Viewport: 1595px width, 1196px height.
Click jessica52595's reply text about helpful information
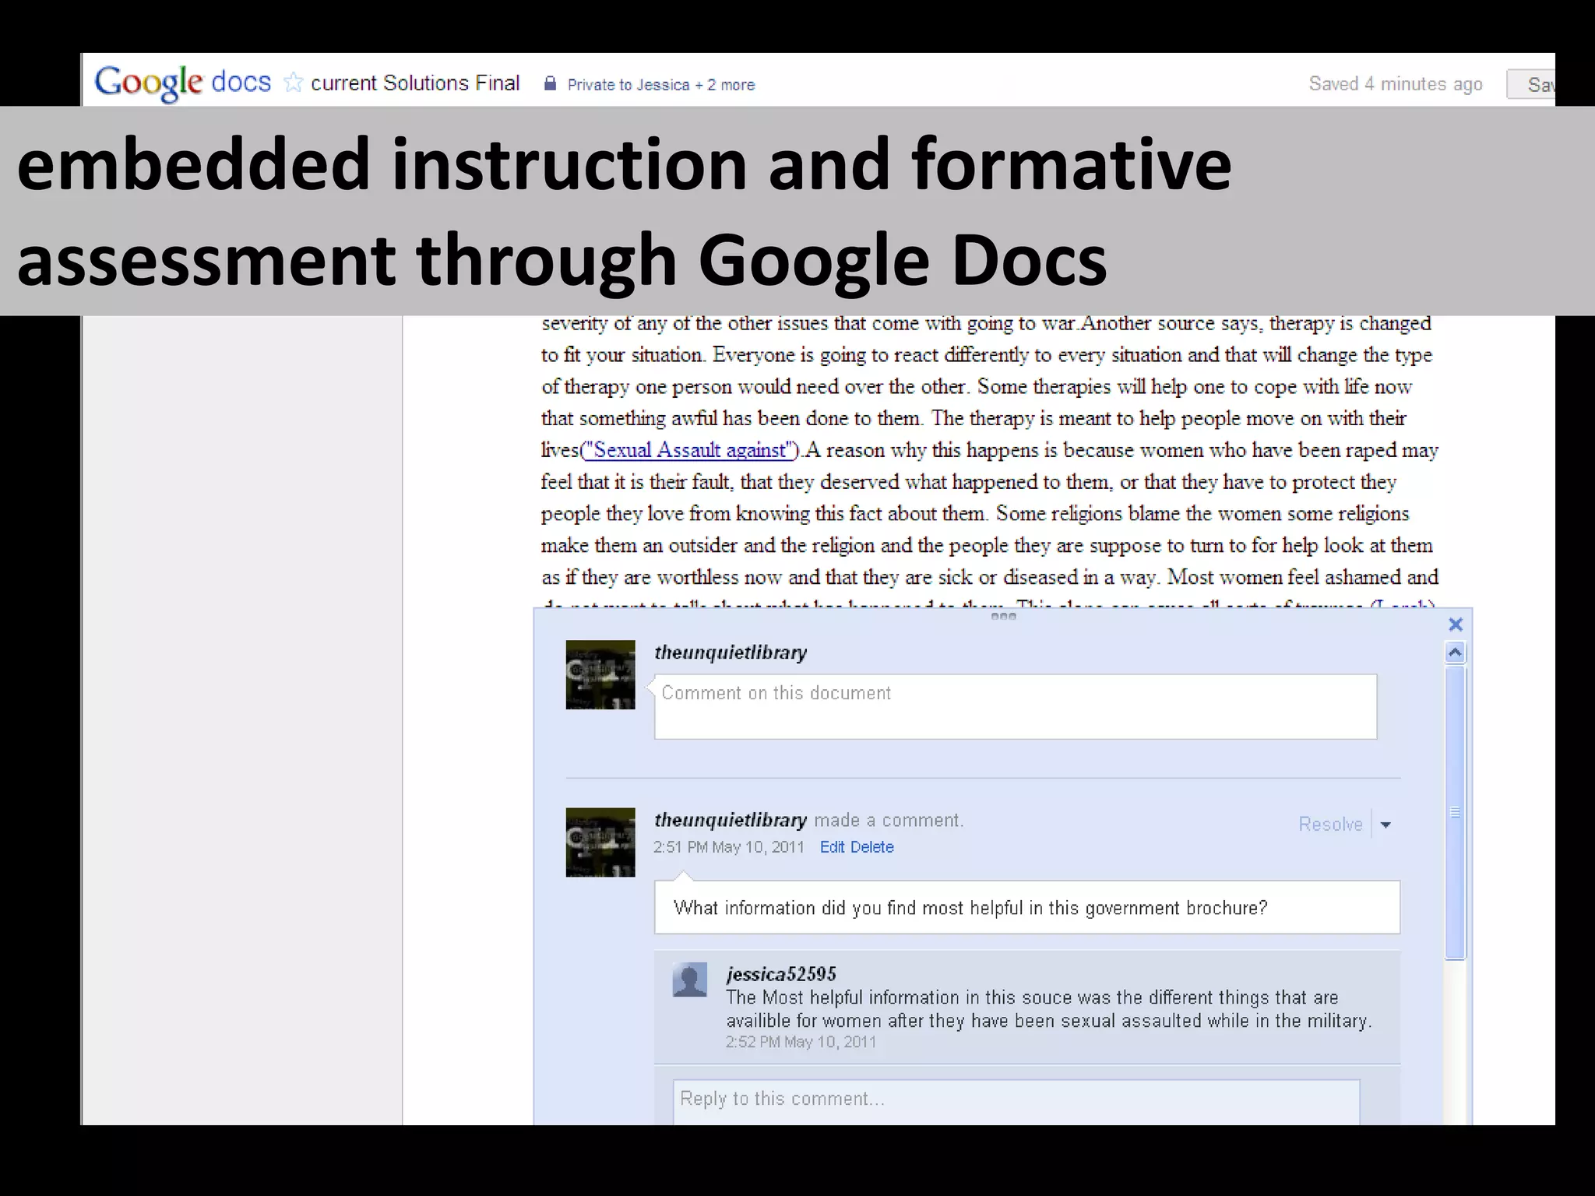click(x=1049, y=1009)
